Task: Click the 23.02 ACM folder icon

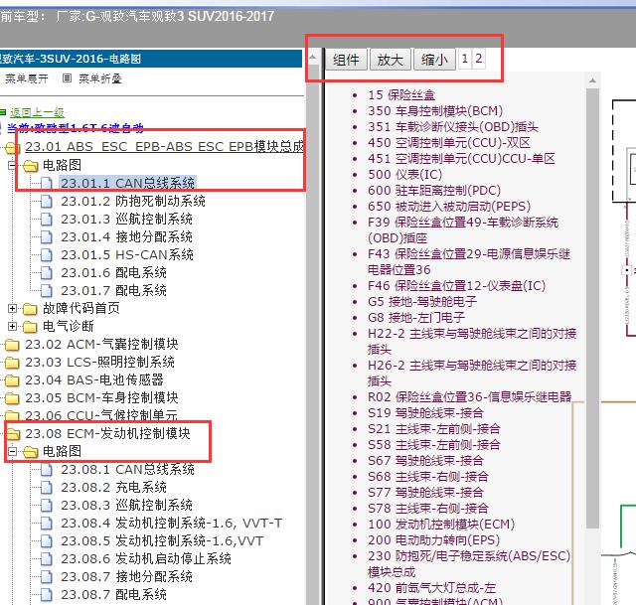Action: pyautogui.click(x=12, y=345)
